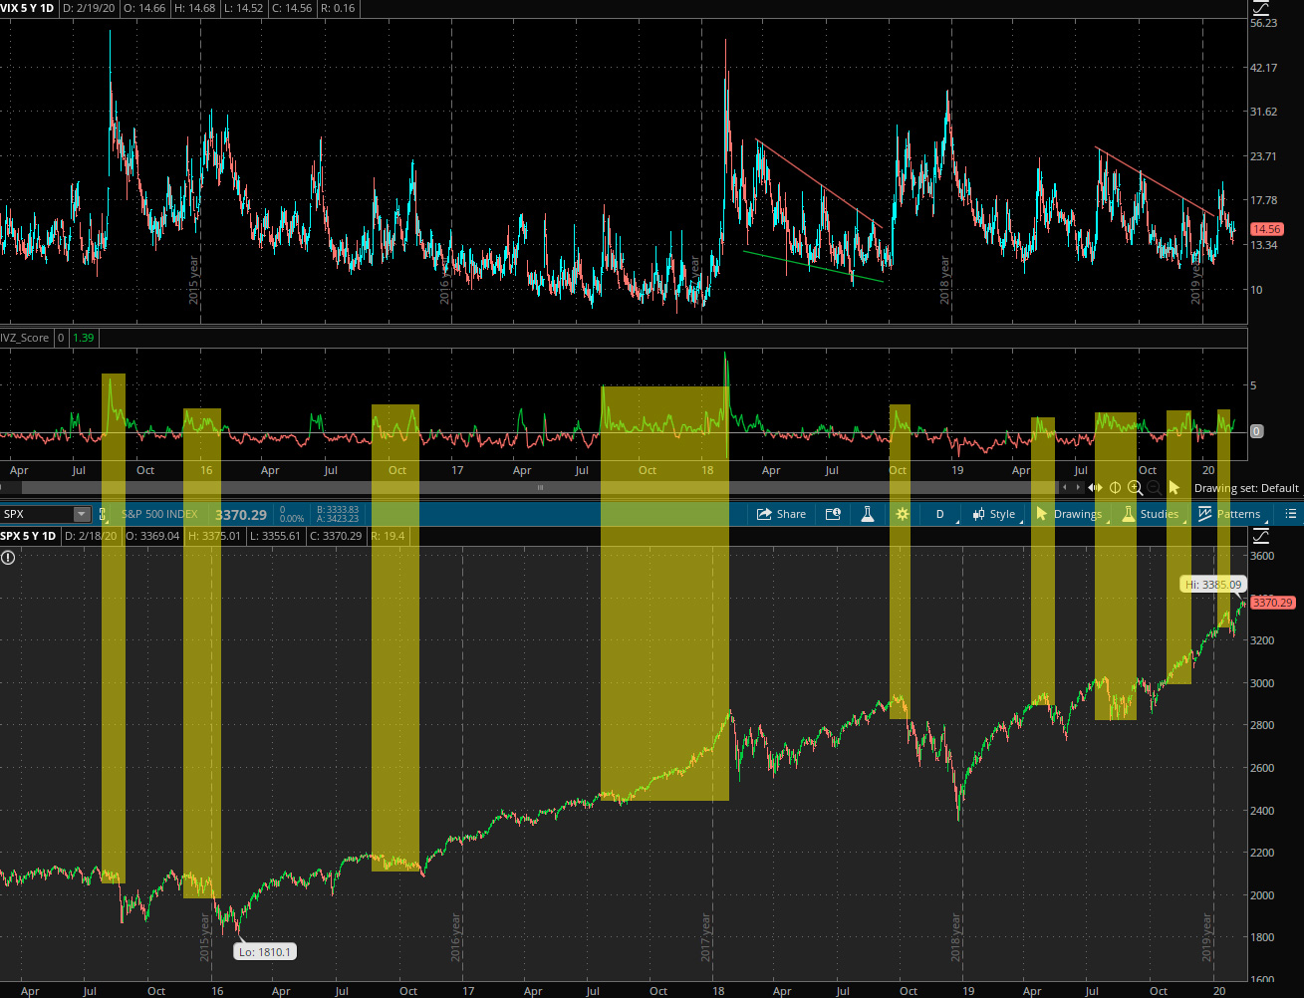The width and height of the screenshot is (1304, 998).
Task: Open the D timeframe dropdown
Action: click(939, 514)
